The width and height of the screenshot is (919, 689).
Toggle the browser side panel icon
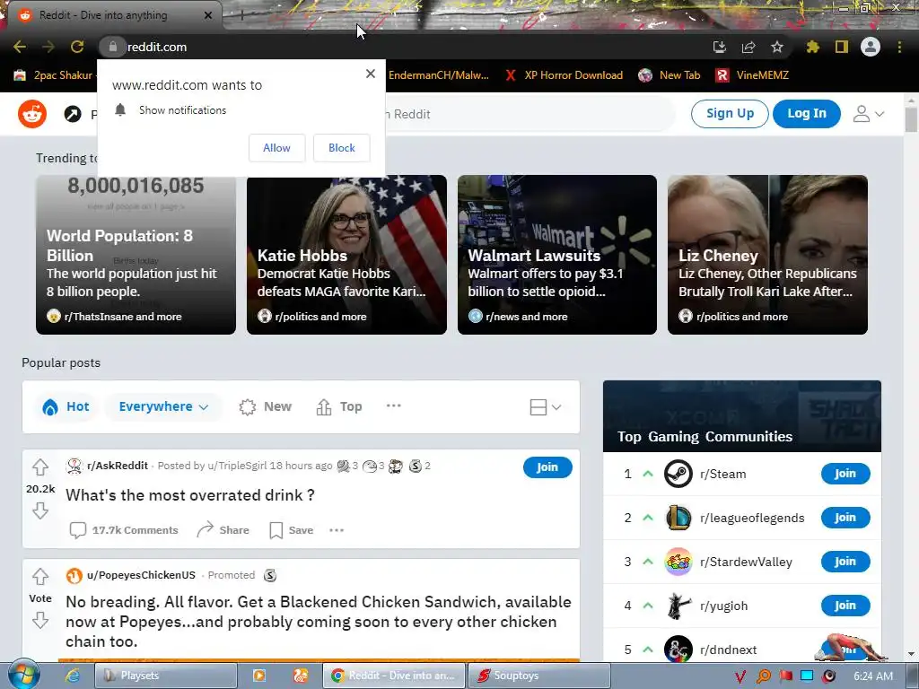842,47
